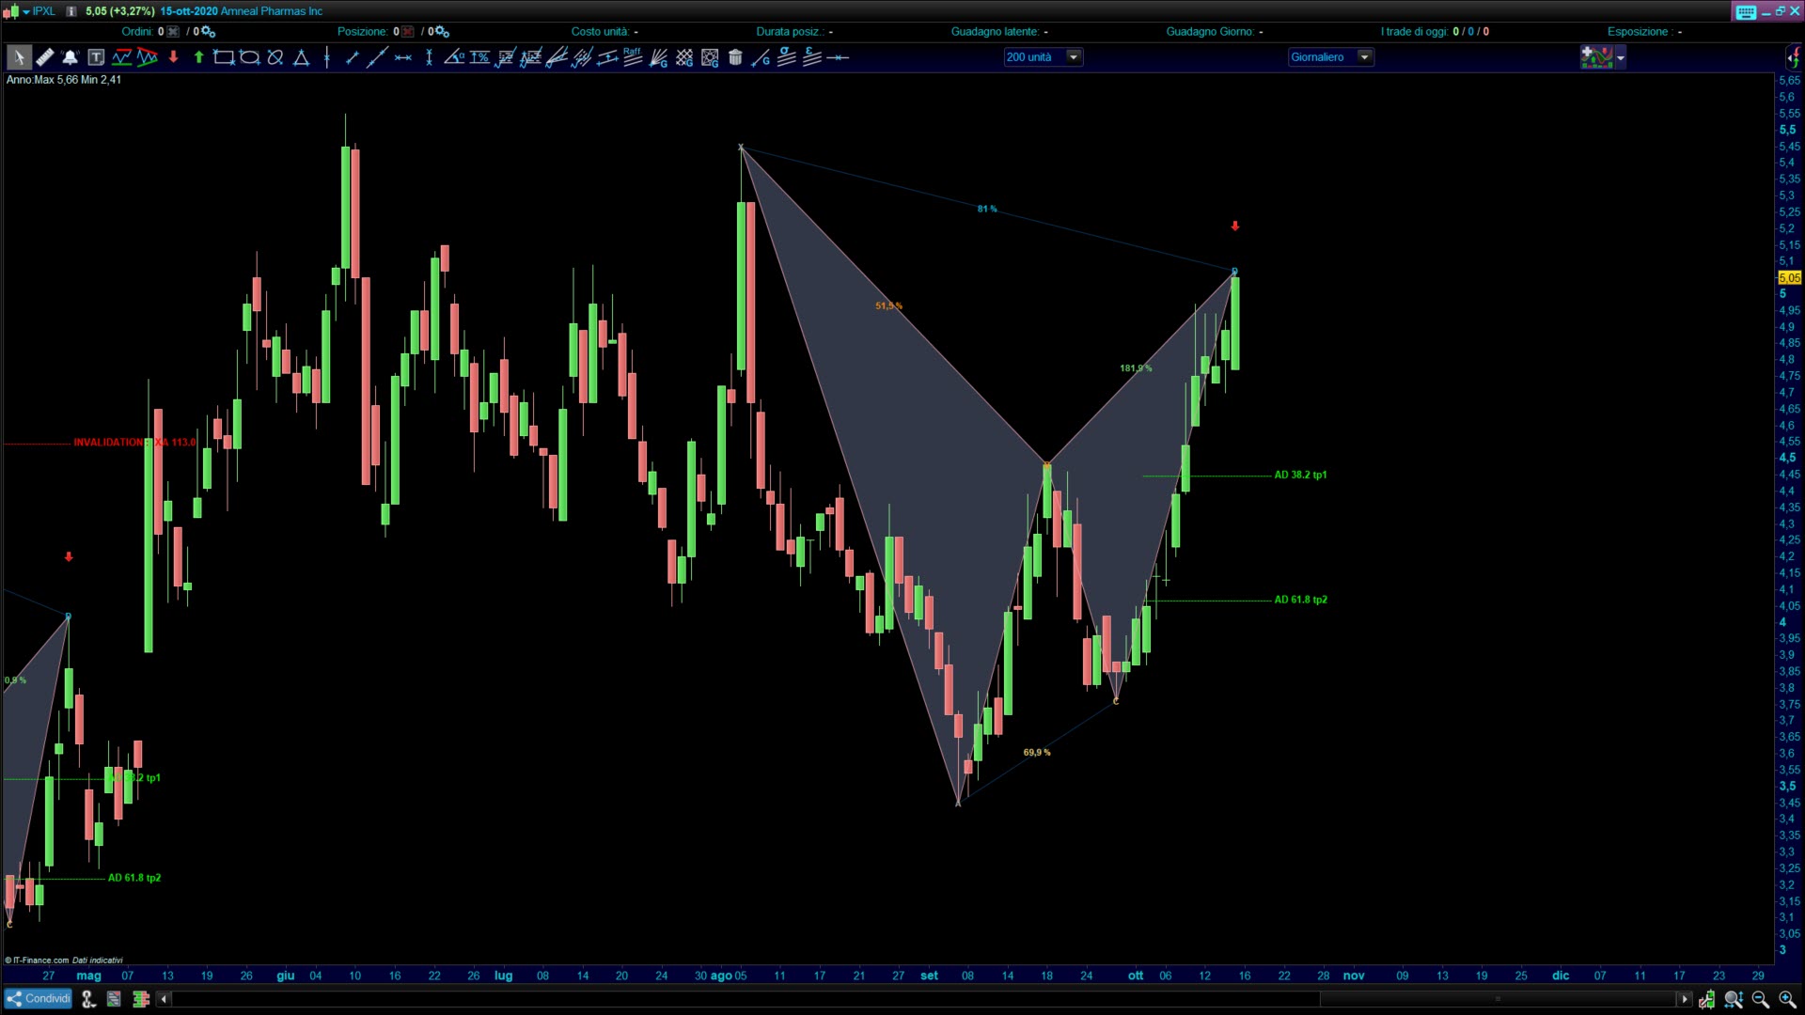The width and height of the screenshot is (1805, 1015).
Task: Select the green up arrow marker tool
Action: 198,57
